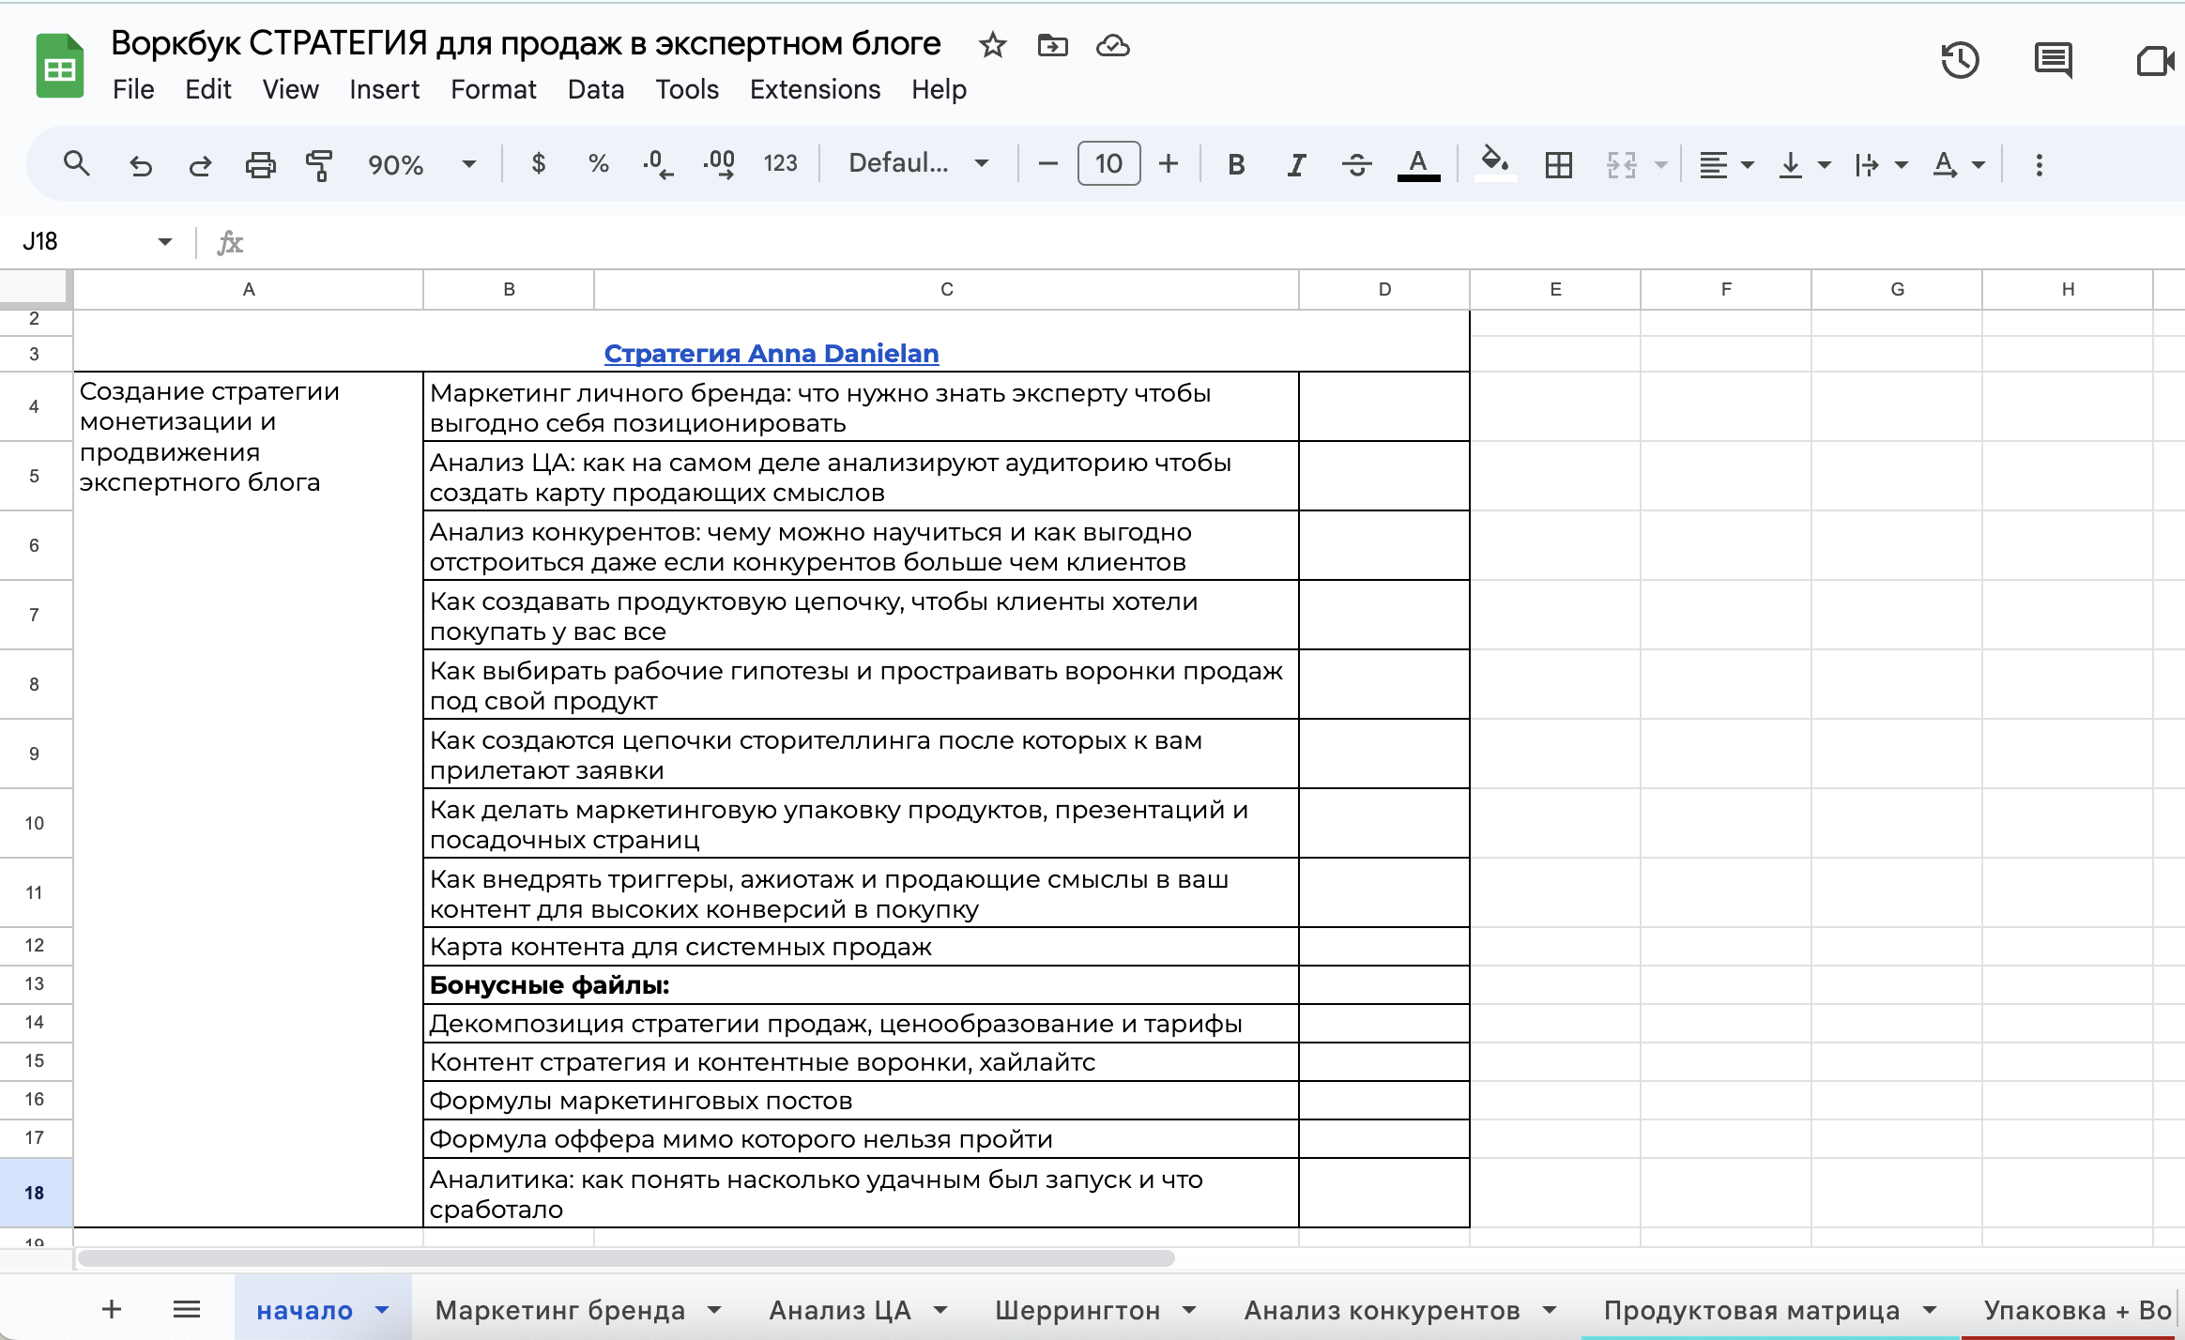Open text color picker
Viewport: 2185px width, 1340px height.
pos(1418,165)
